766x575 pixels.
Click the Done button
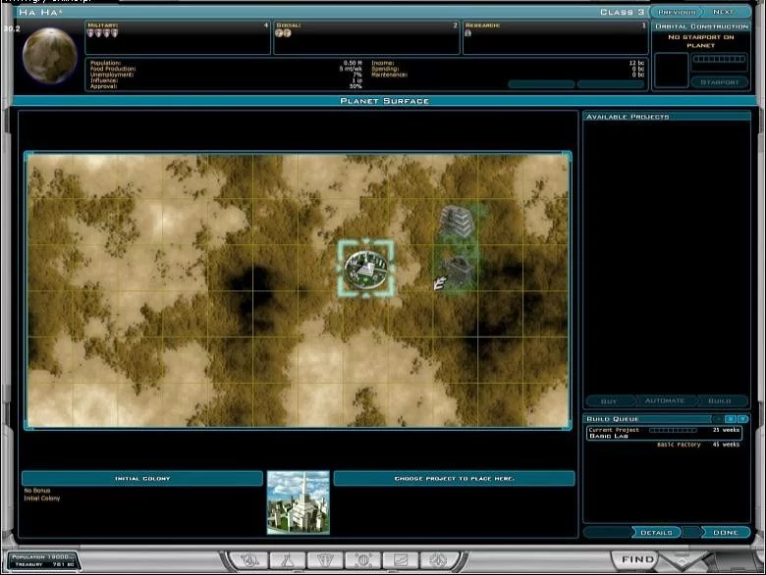point(726,533)
